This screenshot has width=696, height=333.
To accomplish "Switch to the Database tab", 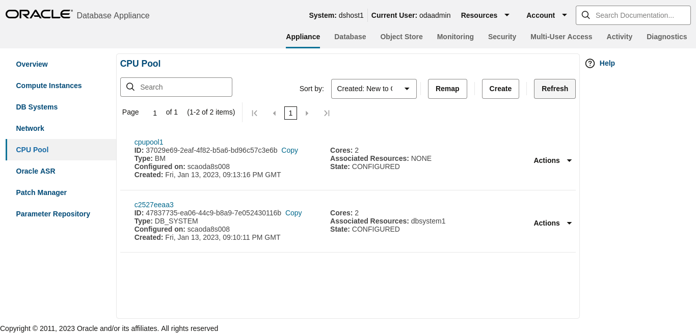I will [350, 37].
